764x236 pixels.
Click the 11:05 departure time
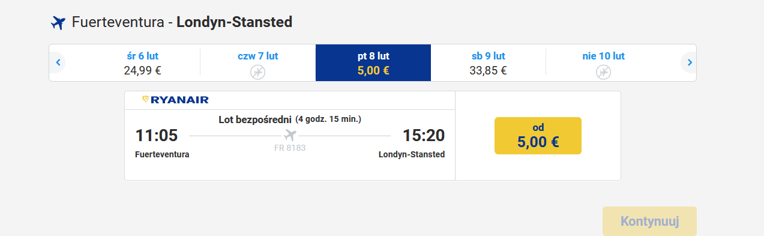[x=157, y=136]
